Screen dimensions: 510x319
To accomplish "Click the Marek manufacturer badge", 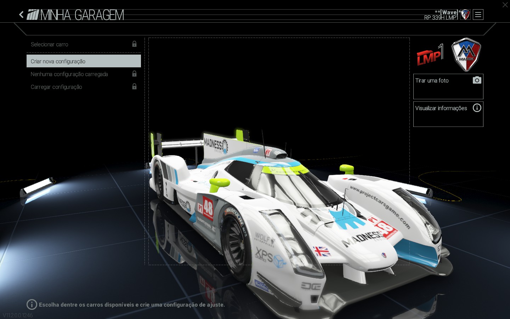I will pyautogui.click(x=466, y=55).
